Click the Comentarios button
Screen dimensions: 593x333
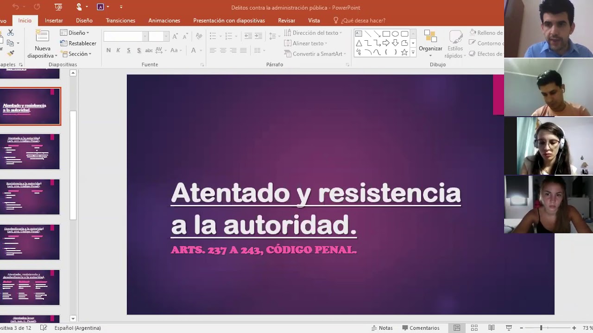[x=420, y=328]
